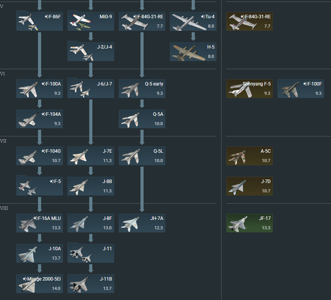
Task: Select the Q-5 early attacker card
Action: pos(142,89)
